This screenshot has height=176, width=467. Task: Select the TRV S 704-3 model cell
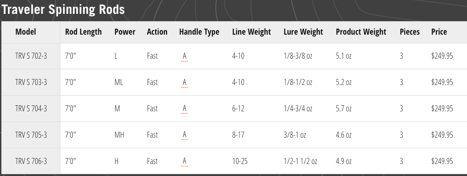click(31, 109)
